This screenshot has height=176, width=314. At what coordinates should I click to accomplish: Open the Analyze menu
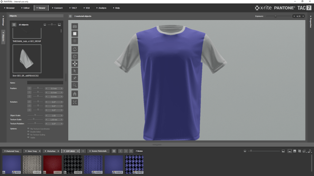(101, 8)
